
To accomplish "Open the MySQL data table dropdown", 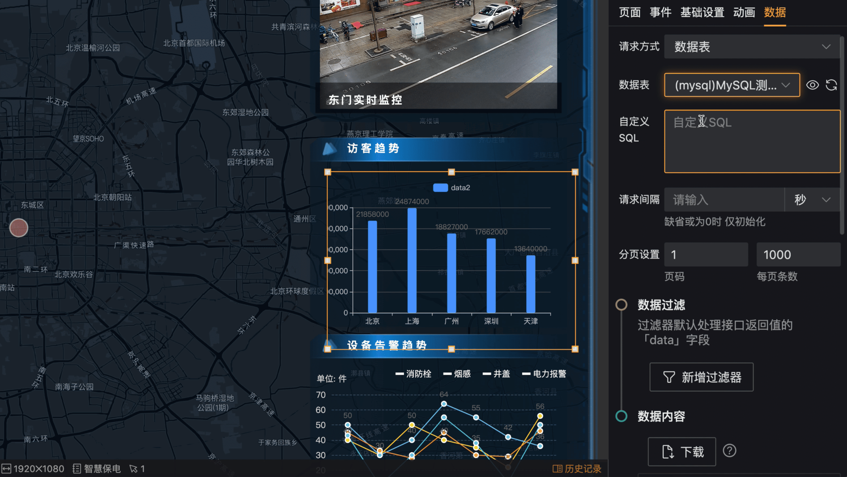I will pyautogui.click(x=731, y=85).
